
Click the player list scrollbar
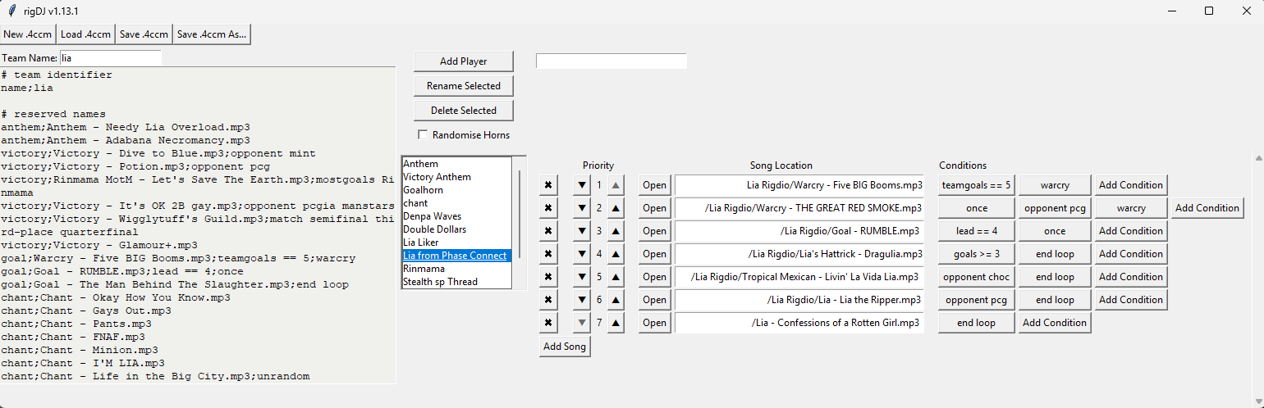tap(520, 213)
